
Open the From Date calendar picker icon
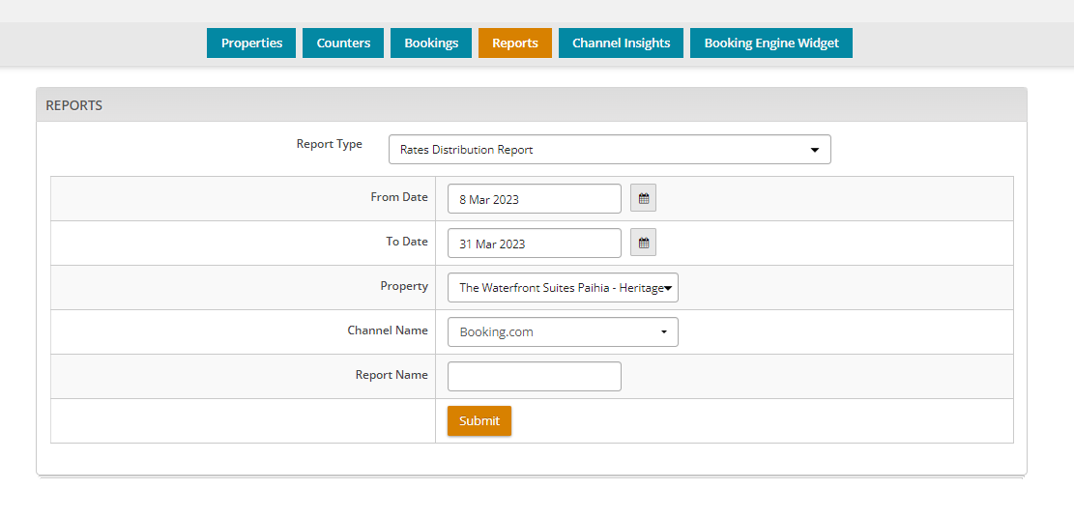[643, 198]
